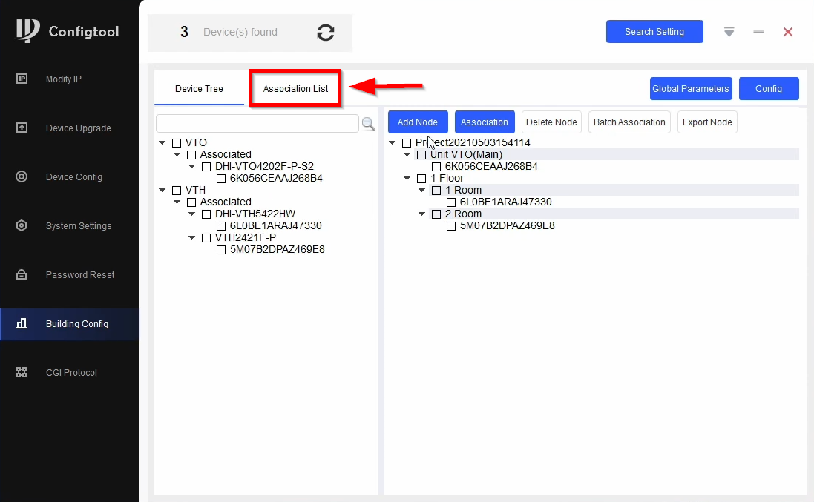
Task: Open System Settings via its hexagon icon
Action: pos(22,226)
